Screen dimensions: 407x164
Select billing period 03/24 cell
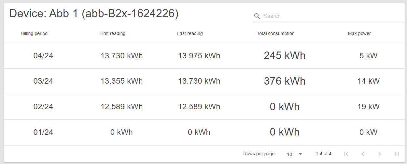(x=43, y=81)
